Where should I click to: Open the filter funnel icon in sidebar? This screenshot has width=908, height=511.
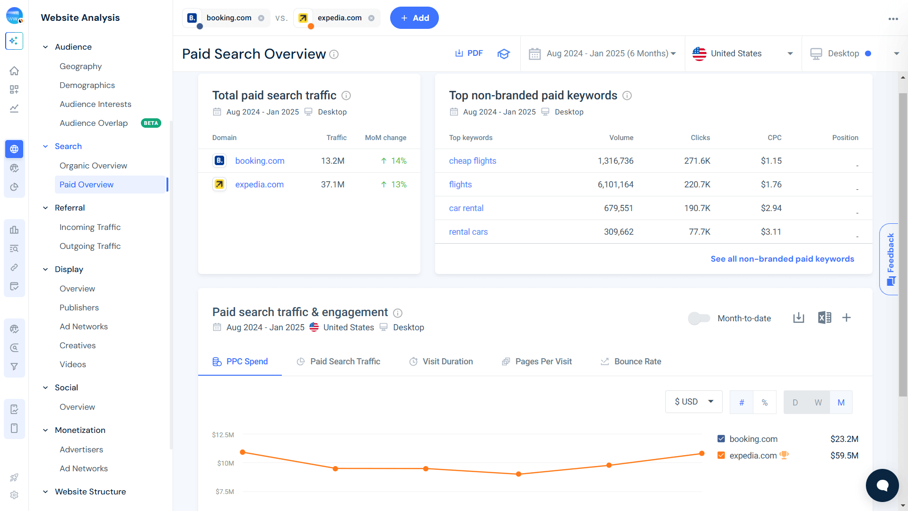click(x=14, y=366)
